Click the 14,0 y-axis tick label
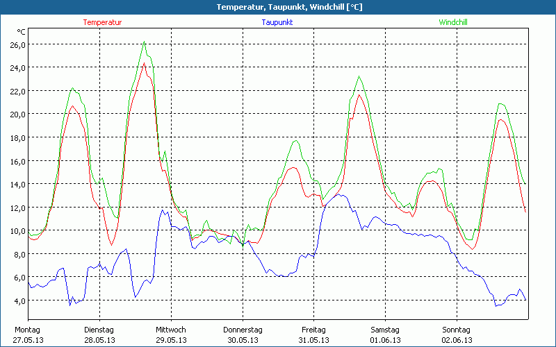The image size is (556, 347). click(x=16, y=184)
